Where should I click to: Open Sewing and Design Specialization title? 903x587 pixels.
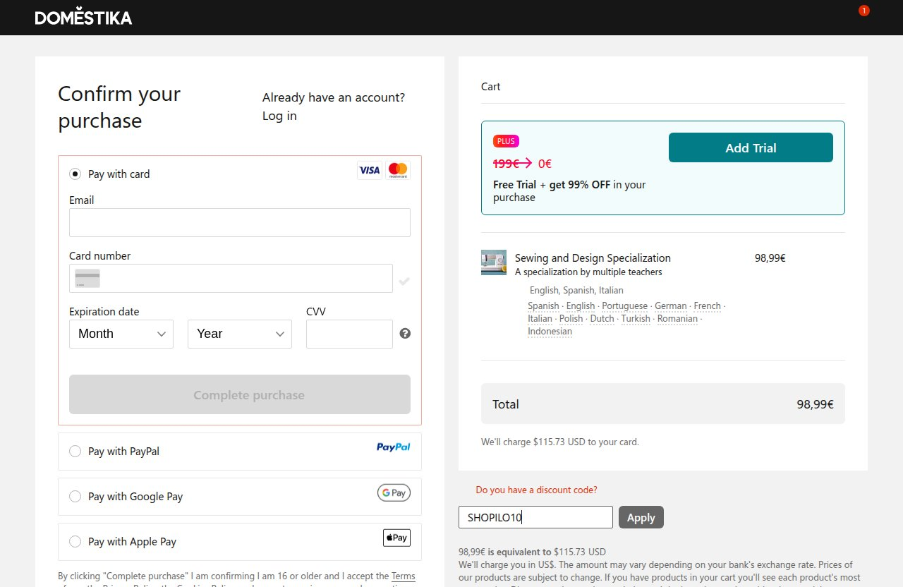click(x=593, y=258)
